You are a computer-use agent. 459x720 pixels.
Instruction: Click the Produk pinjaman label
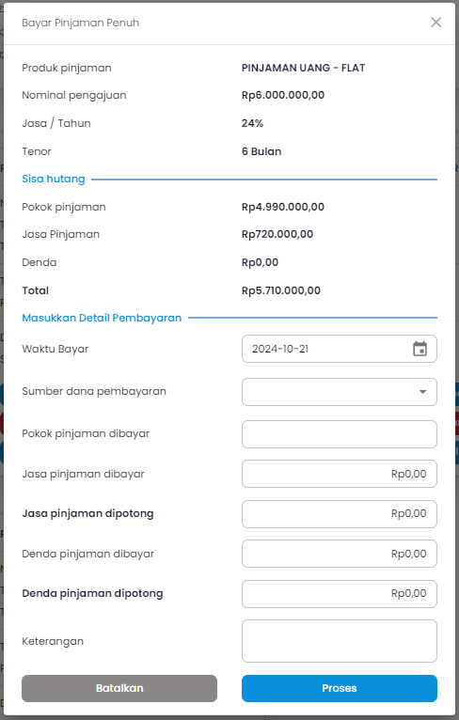pos(67,68)
